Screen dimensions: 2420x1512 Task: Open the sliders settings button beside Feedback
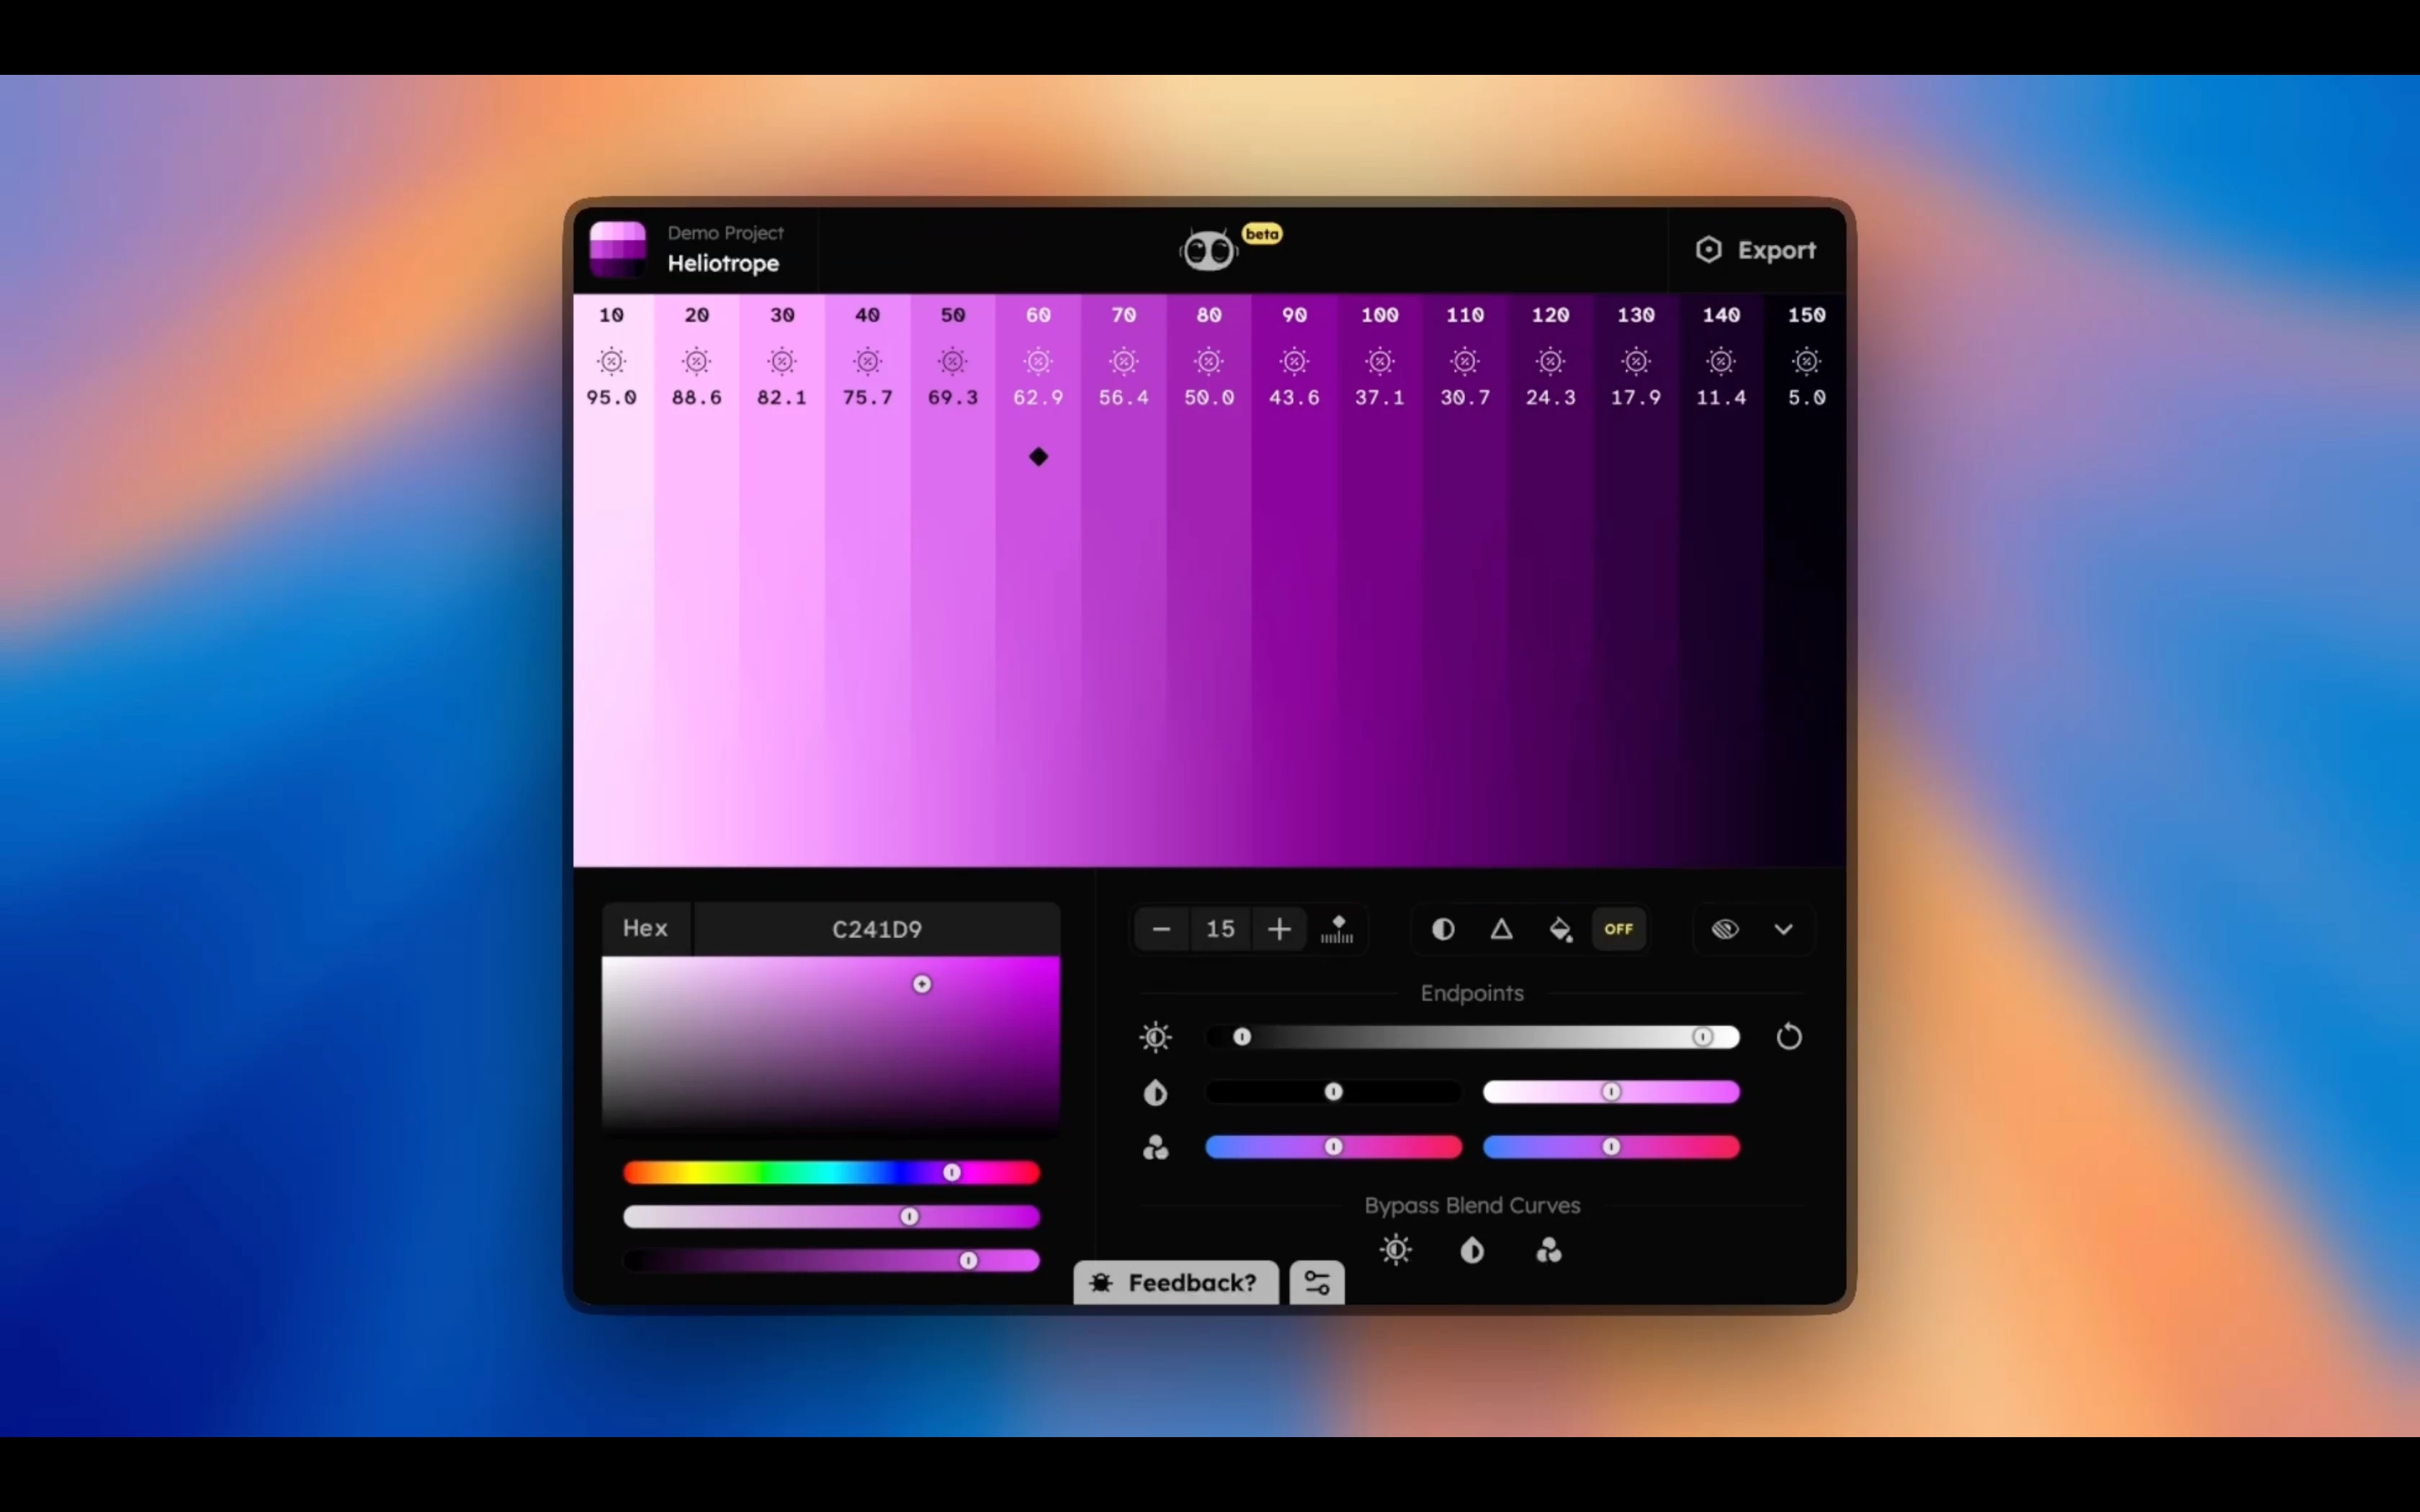pyautogui.click(x=1317, y=1283)
